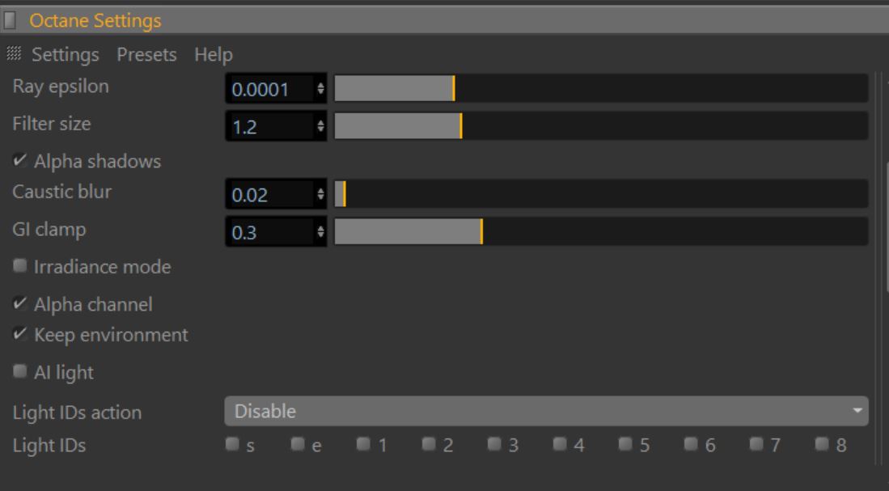Screen dimensions: 889x491
Task: Toggle the Alpha shadows checkbox
Action: 19,162
